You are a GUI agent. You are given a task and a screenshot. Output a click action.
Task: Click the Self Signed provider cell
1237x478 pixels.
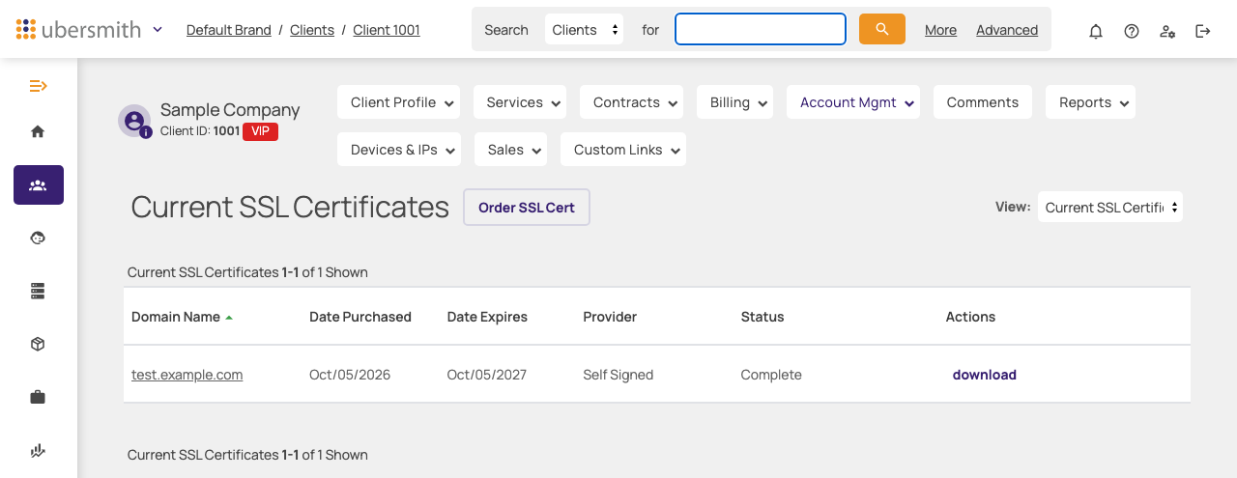[618, 375]
